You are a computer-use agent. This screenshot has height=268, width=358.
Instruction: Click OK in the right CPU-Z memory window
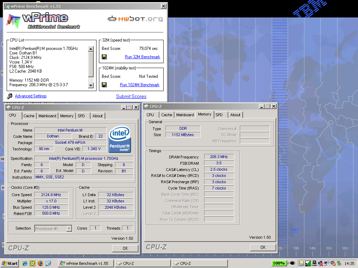coord(263,247)
